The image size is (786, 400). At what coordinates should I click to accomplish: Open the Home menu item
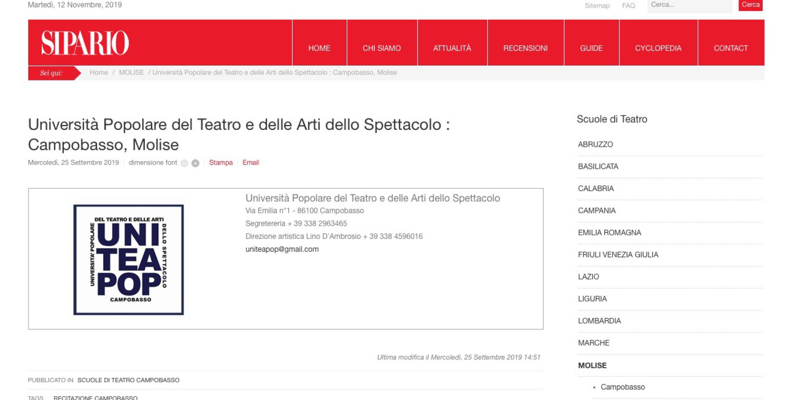[319, 48]
